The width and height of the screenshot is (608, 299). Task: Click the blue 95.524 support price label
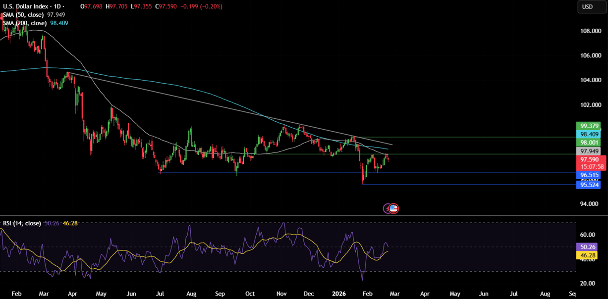589,185
